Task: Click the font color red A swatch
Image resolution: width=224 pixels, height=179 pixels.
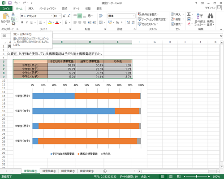Action: coord(57,22)
